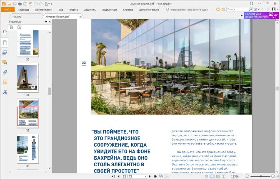Open the hand tool dropdown arrow
The height and width of the screenshot is (180, 280).
tap(49, 4)
